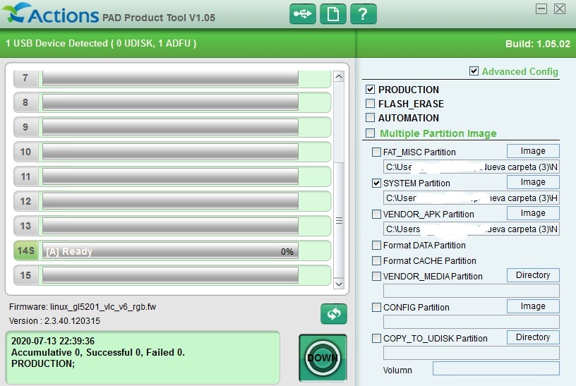This screenshot has height=386, width=576.
Task: Click the VENDOR_APK Partition path field
Action: (x=472, y=229)
